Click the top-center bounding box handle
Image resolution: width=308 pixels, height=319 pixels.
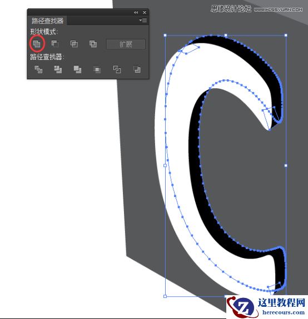226,35
